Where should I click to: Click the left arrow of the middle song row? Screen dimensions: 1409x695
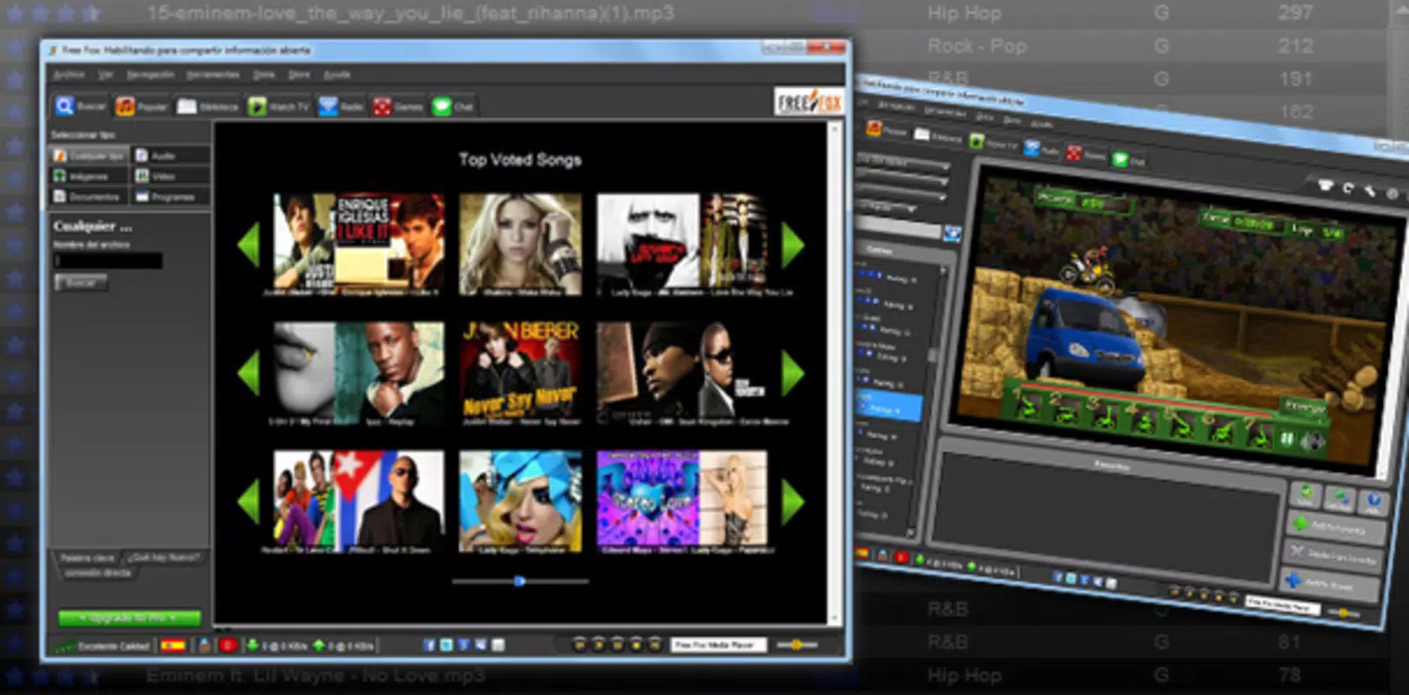tap(249, 373)
